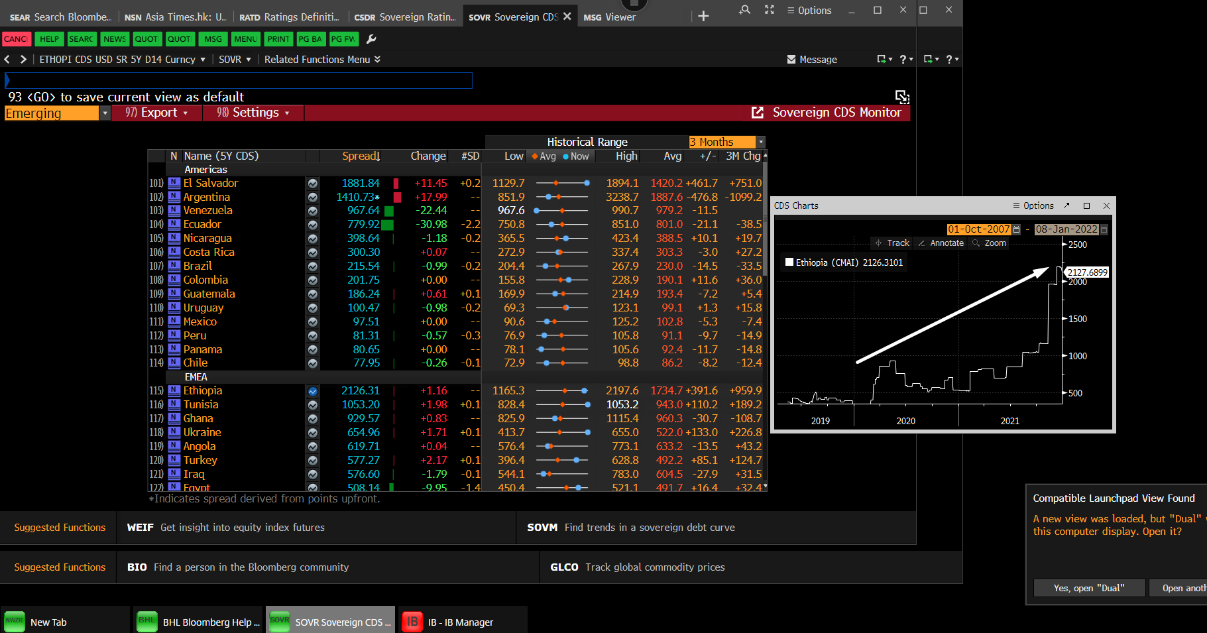The height and width of the screenshot is (633, 1207).
Task: Expand the 98) Settings menu
Action: pos(253,113)
